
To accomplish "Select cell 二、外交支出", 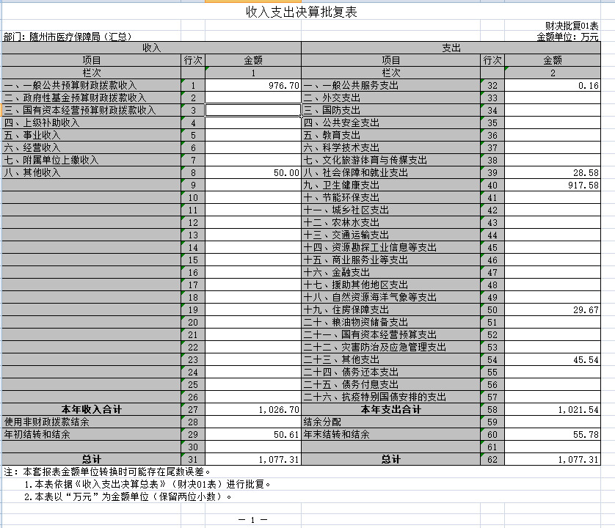I will [x=390, y=98].
